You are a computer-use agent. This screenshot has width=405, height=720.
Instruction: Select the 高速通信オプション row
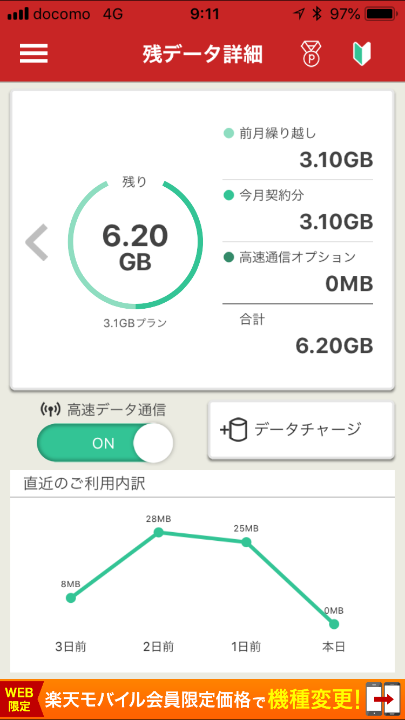[298, 272]
